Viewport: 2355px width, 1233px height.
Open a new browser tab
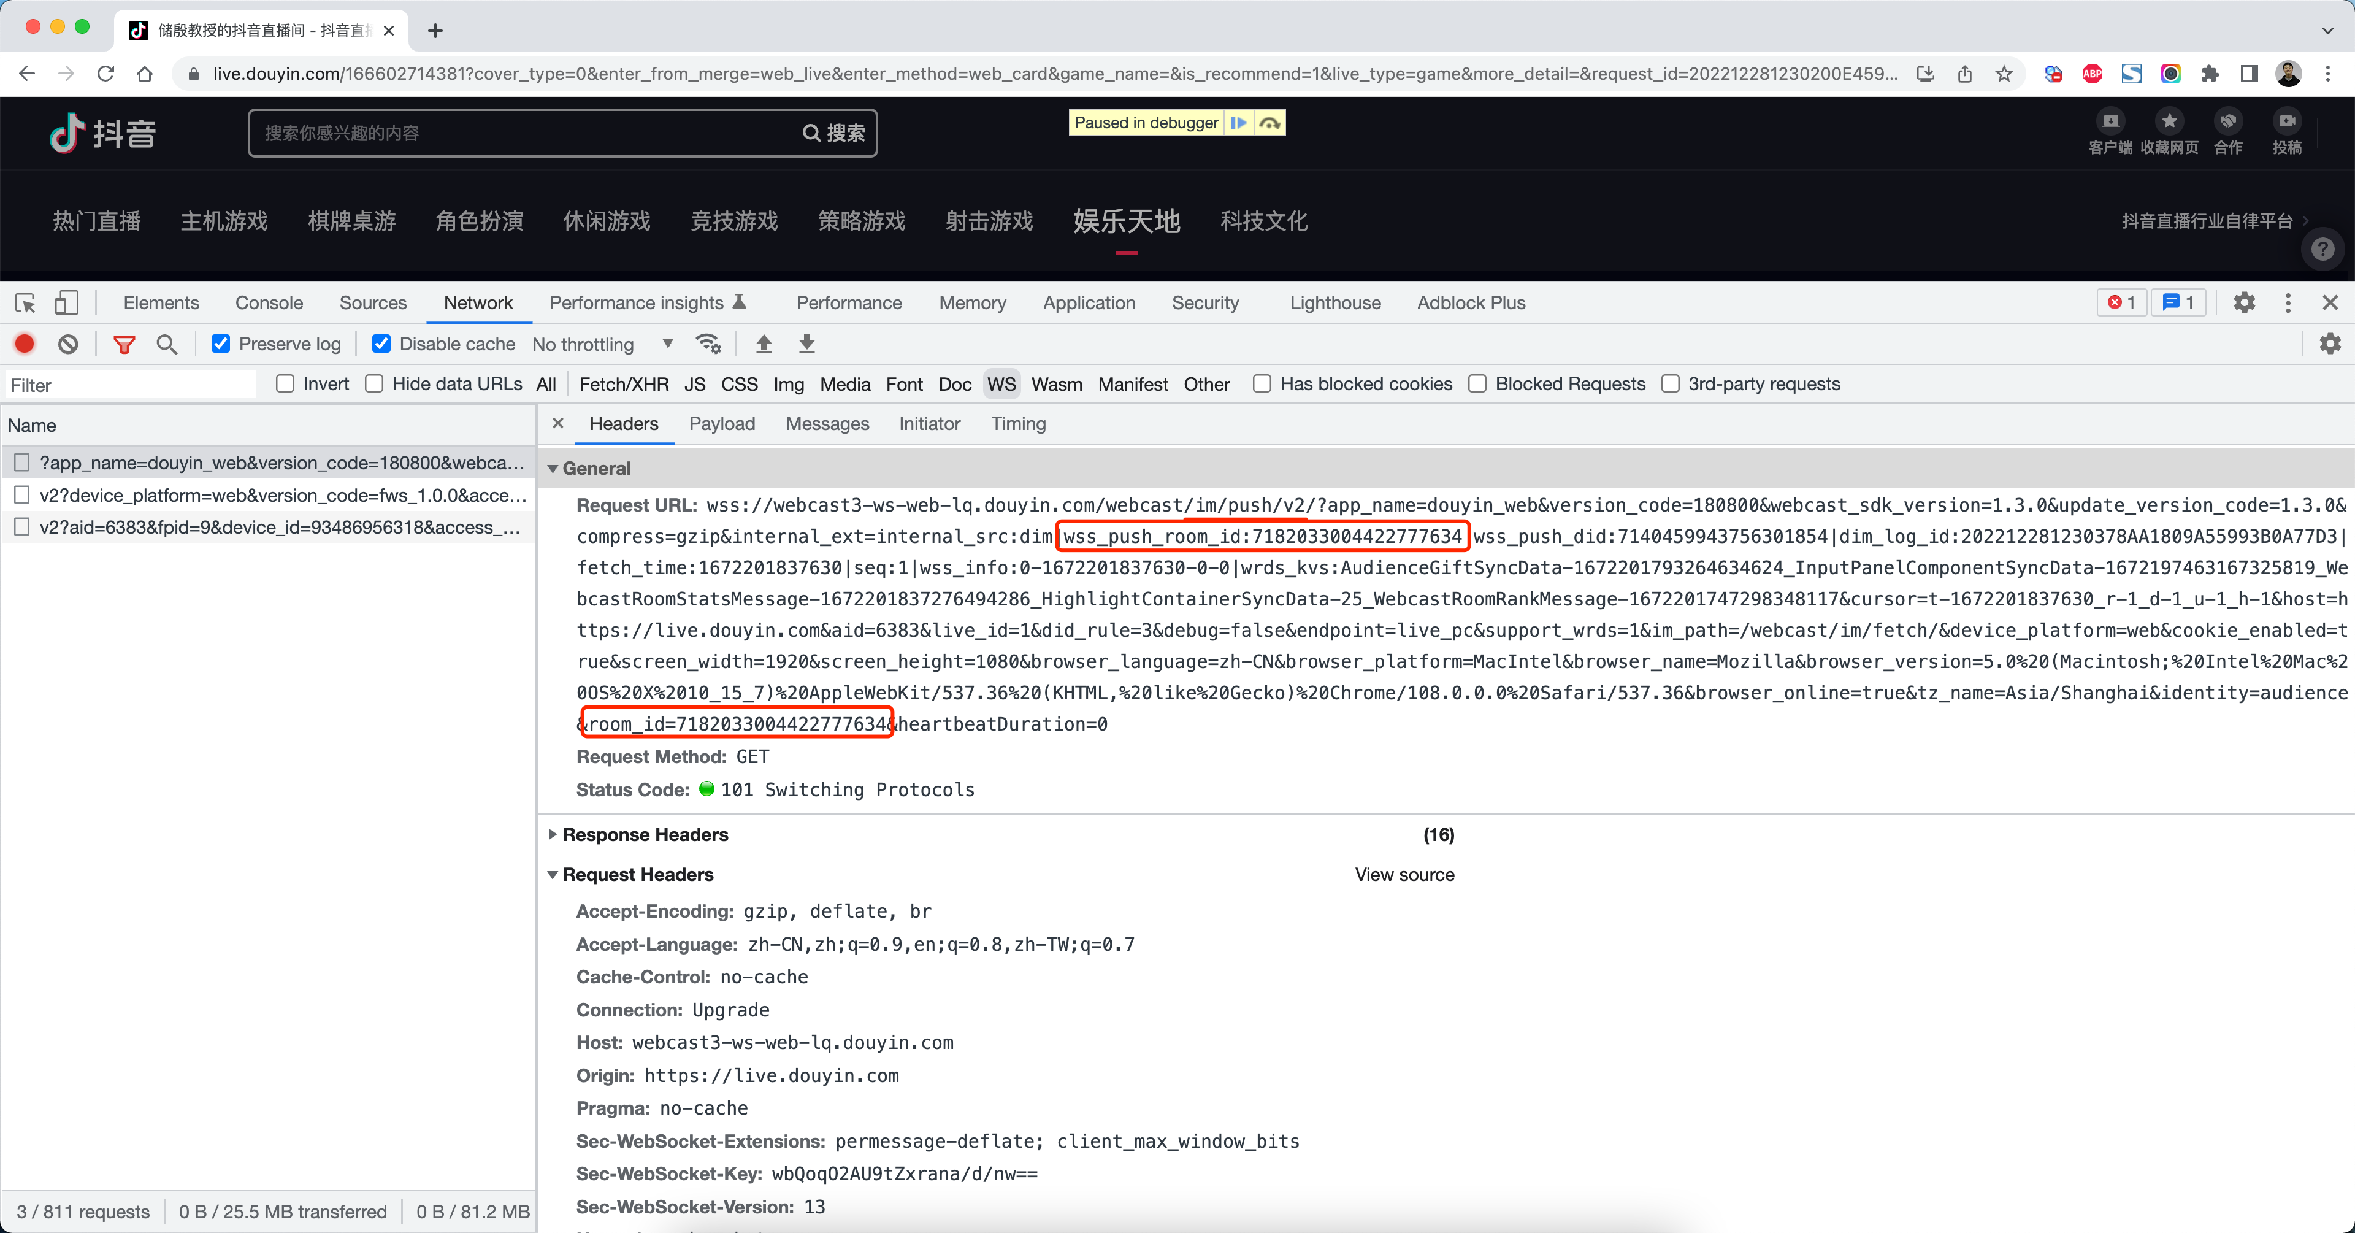(x=435, y=30)
